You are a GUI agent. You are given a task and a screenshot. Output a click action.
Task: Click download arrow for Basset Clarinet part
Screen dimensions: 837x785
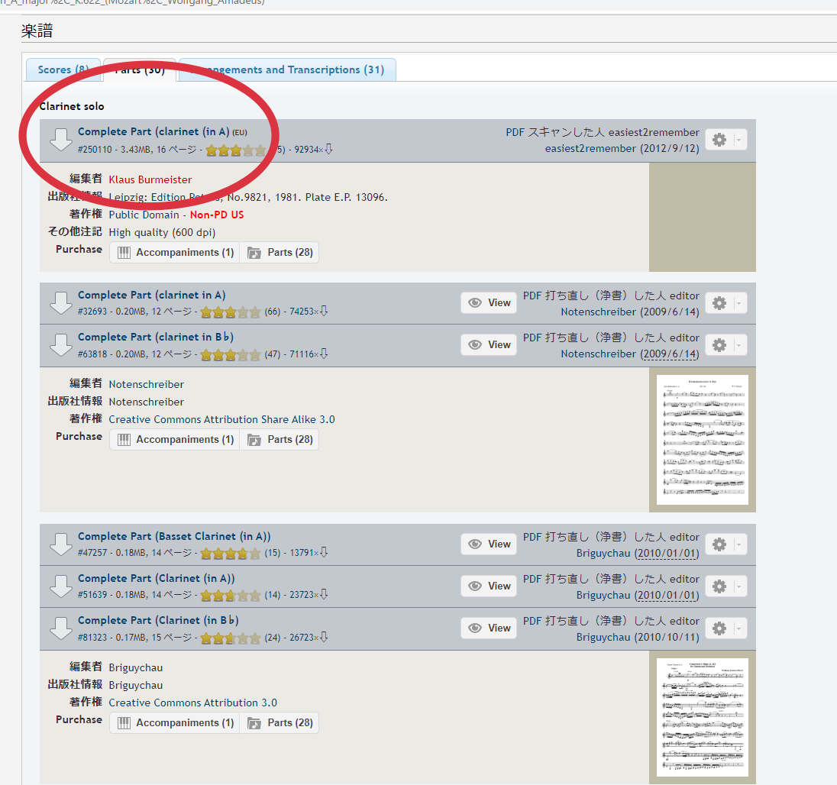point(60,544)
